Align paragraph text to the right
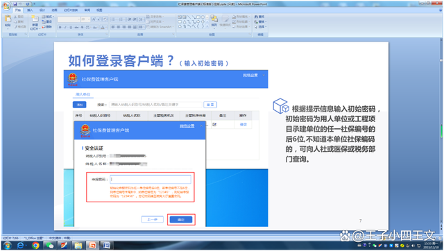 pyautogui.click(x=123, y=27)
